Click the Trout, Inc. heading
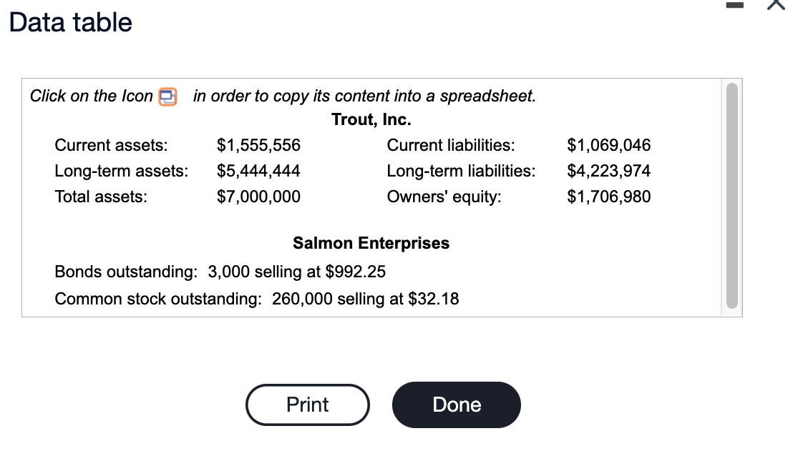Viewport: 793px width, 466px height. (x=371, y=119)
